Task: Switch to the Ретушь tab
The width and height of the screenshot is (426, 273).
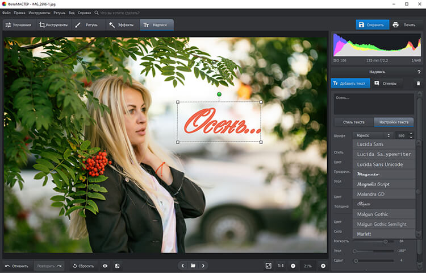Action: [87, 25]
